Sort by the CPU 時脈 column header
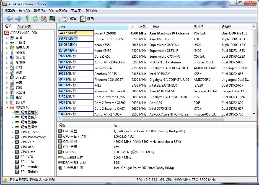The height and width of the screenshot is (185, 259). pos(138,27)
